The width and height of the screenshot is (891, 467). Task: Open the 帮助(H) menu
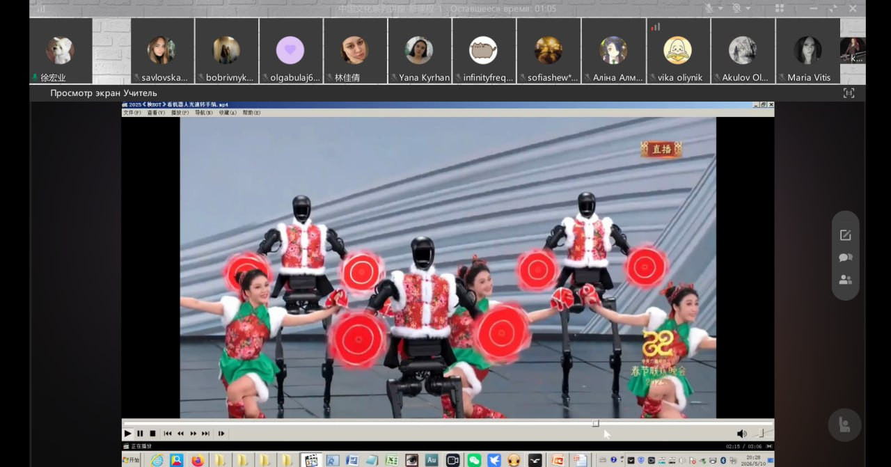click(x=251, y=113)
